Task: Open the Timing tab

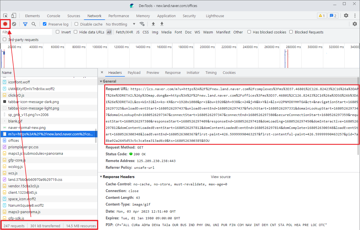Action: [x=211, y=72]
